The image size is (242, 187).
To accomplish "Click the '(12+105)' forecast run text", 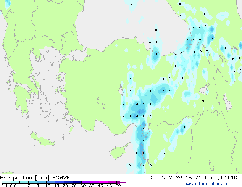I will (230, 178).
